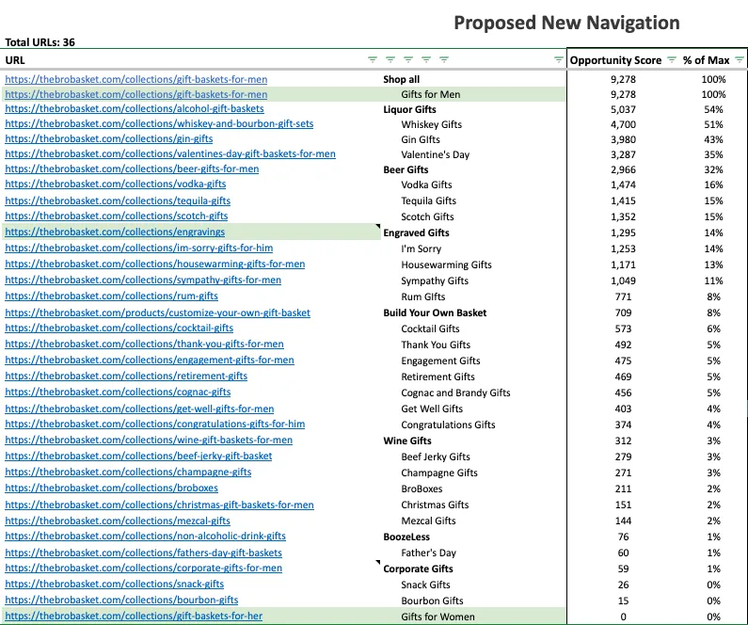
Task: Open the mezcal-gifts URL
Action: [118, 521]
